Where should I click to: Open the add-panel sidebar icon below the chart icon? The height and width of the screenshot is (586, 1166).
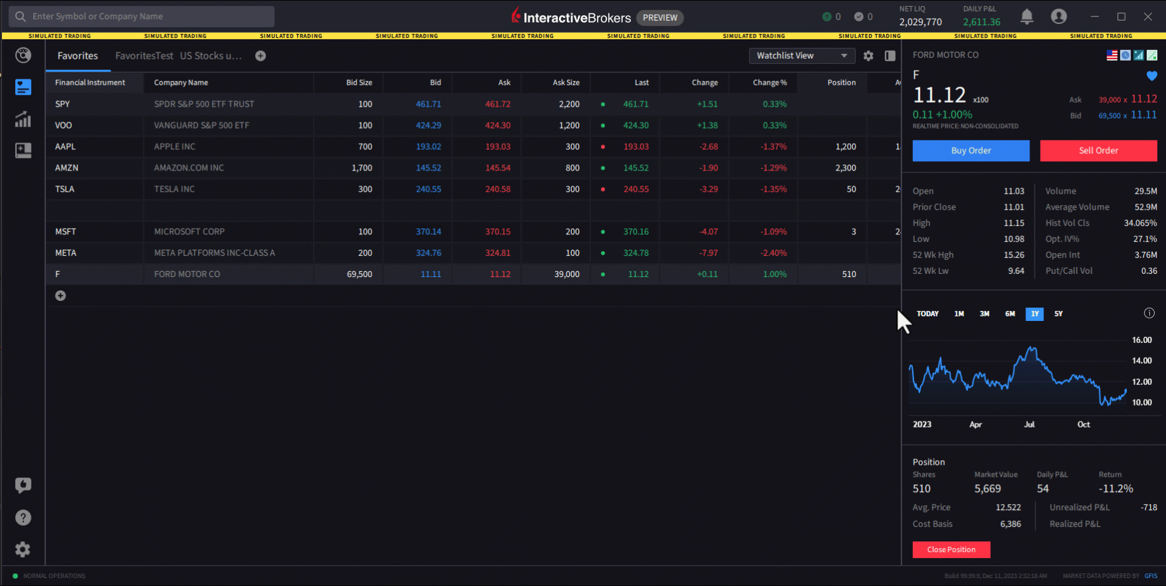click(x=23, y=150)
